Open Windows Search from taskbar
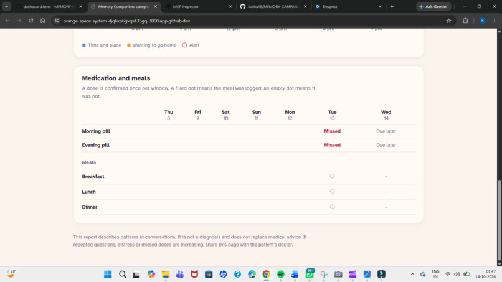This screenshot has width=502, height=282. coord(122,275)
